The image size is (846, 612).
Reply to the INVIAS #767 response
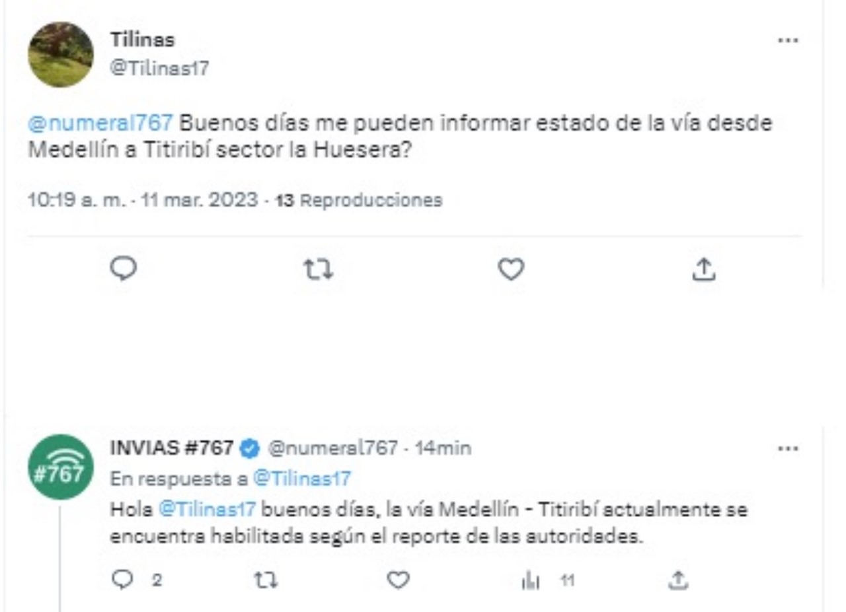click(123, 580)
